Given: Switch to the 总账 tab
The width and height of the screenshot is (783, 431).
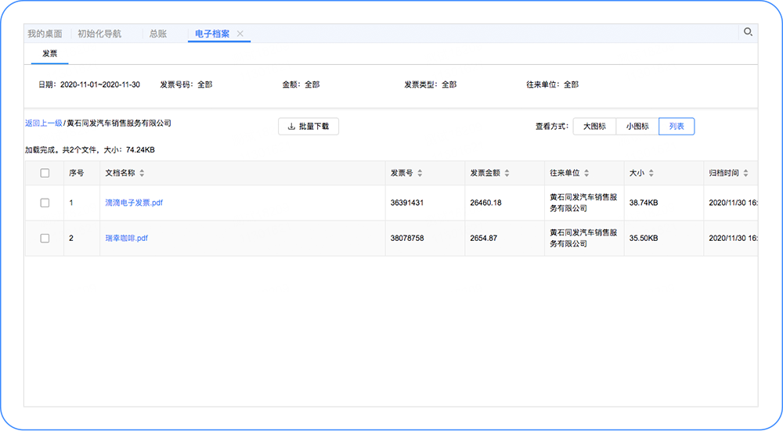Looking at the screenshot, I should tap(157, 34).
